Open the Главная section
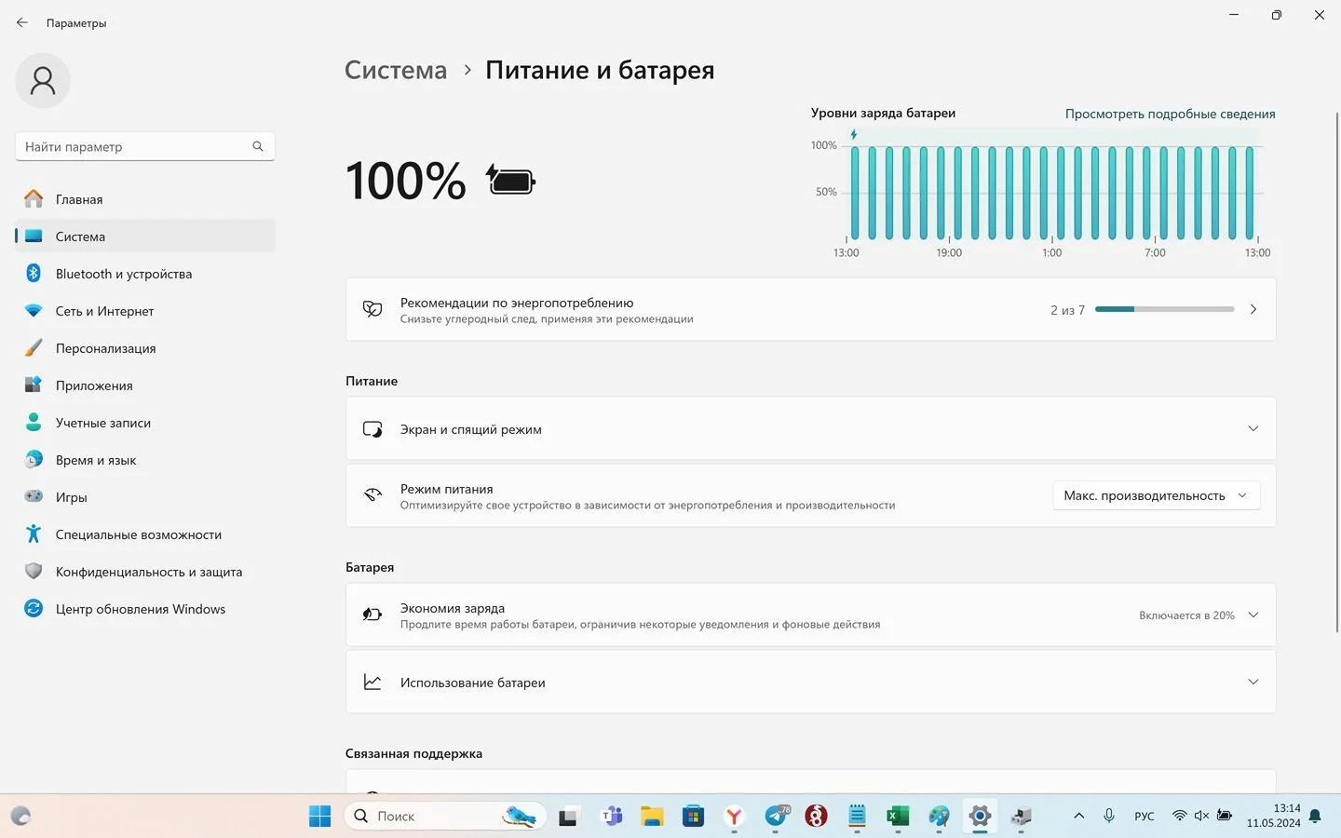 coord(145,199)
